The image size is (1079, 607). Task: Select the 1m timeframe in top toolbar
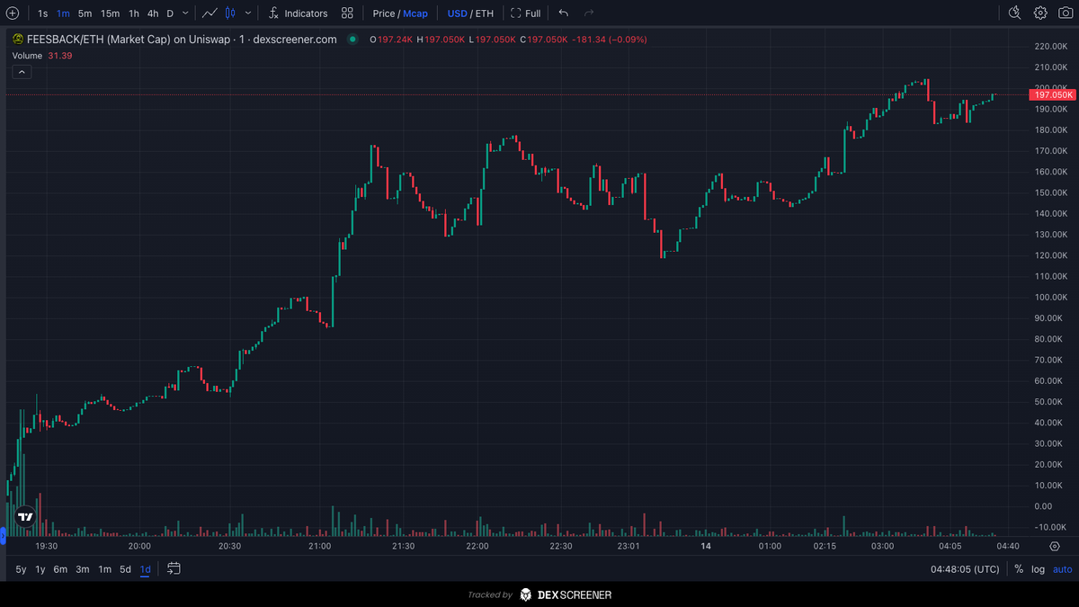[63, 13]
